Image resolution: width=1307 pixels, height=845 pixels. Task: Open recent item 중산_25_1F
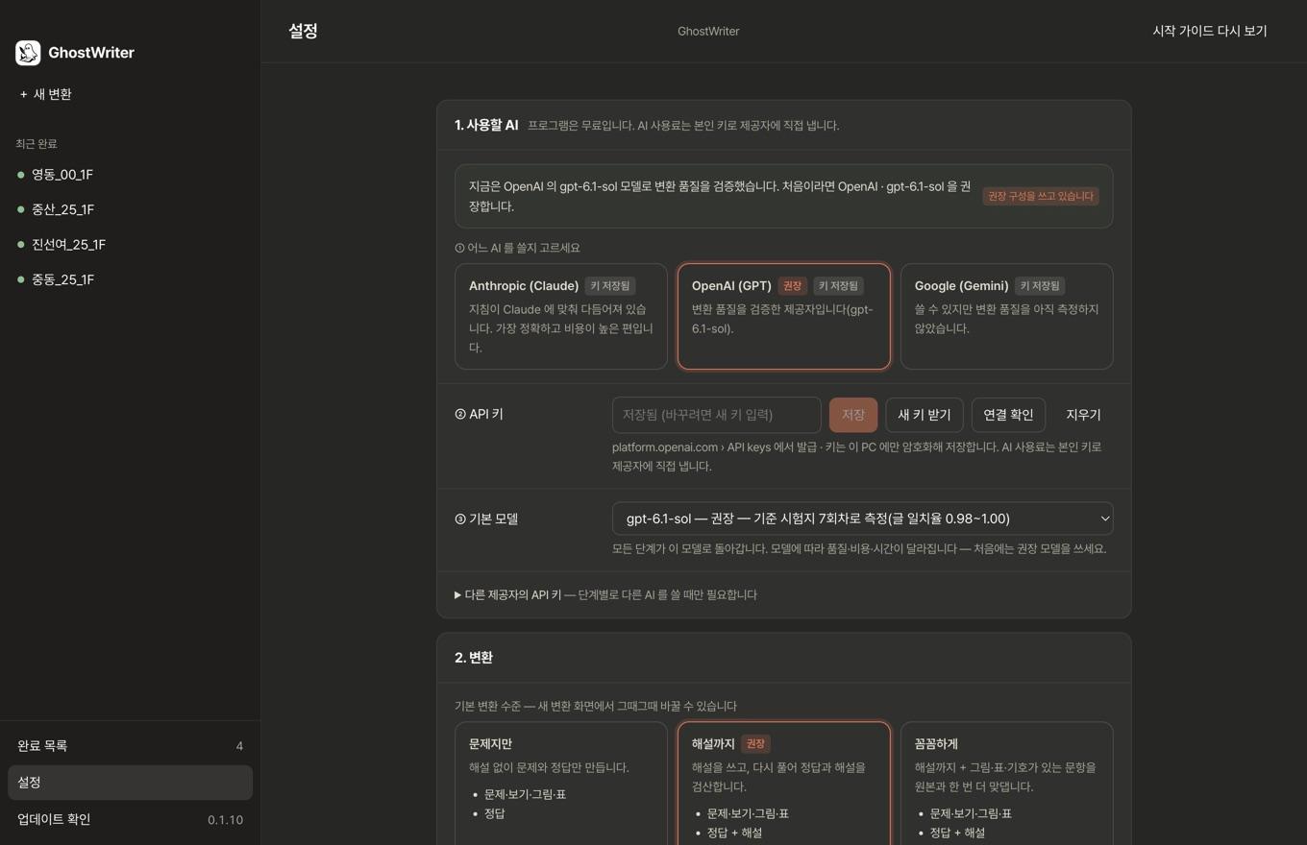pos(130,209)
